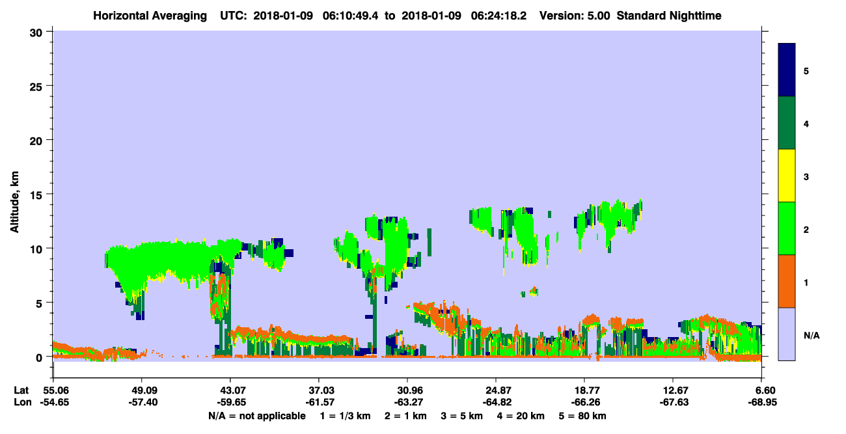Click longitude value '-67.63'
Viewport: 846px width, 434px height.
point(673,403)
